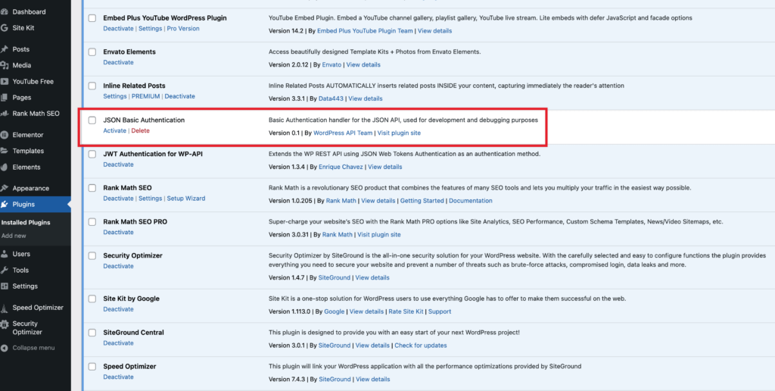Check the SiteGround Central checkbox
This screenshot has width=775, height=391.
[x=92, y=333]
